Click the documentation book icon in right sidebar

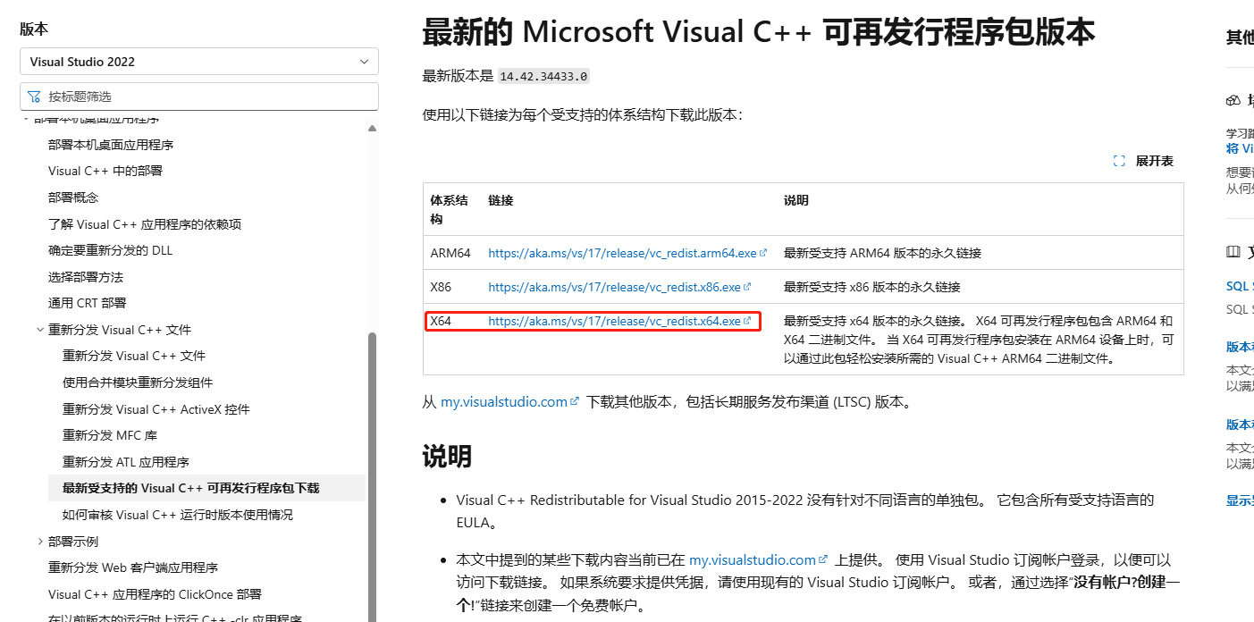[1233, 251]
